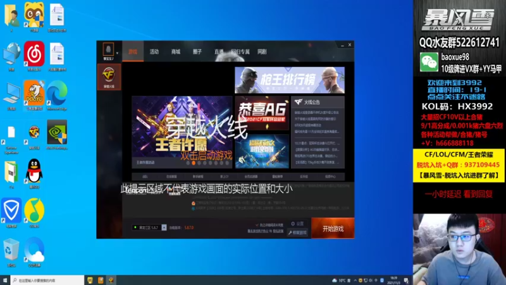This screenshot has width=506, height=285.
Task: Click the first yellow taskbar app icon
Action: [x=90, y=280]
